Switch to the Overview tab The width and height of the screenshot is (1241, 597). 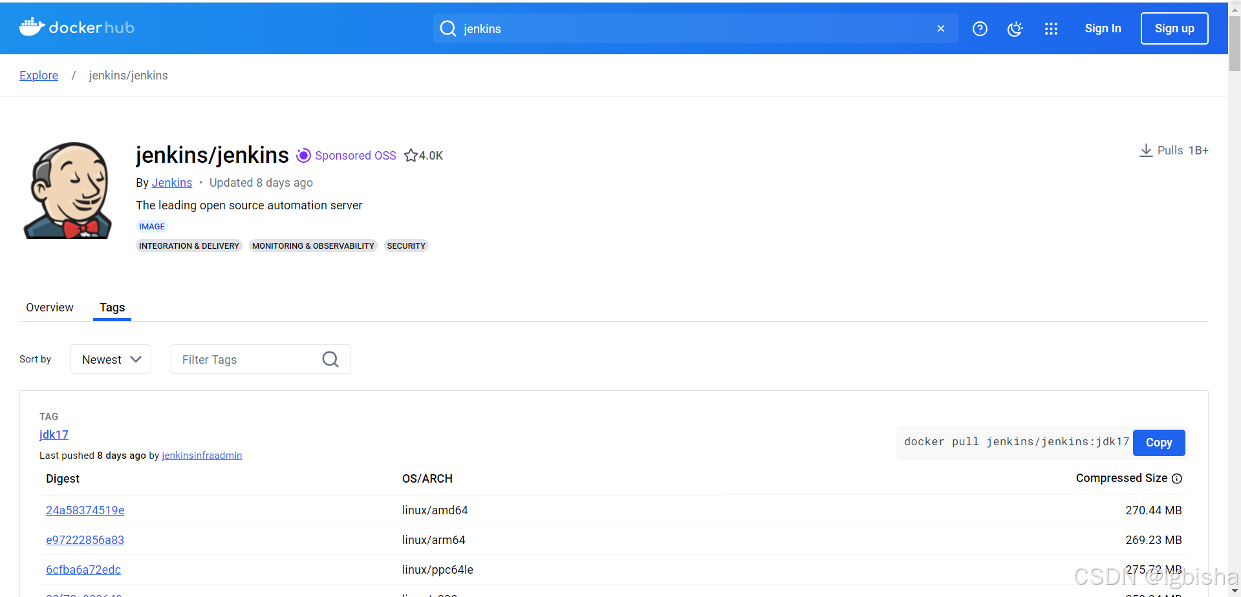tap(50, 308)
